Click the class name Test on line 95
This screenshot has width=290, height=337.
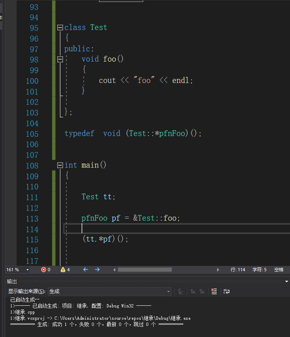pos(98,28)
